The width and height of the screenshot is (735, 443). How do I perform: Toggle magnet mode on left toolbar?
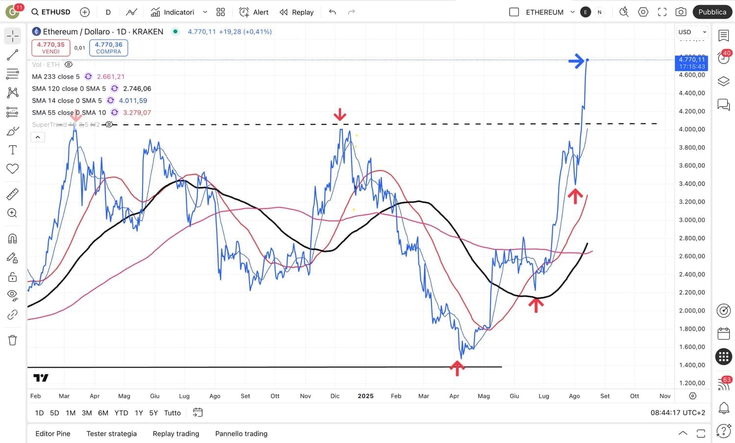tap(13, 238)
